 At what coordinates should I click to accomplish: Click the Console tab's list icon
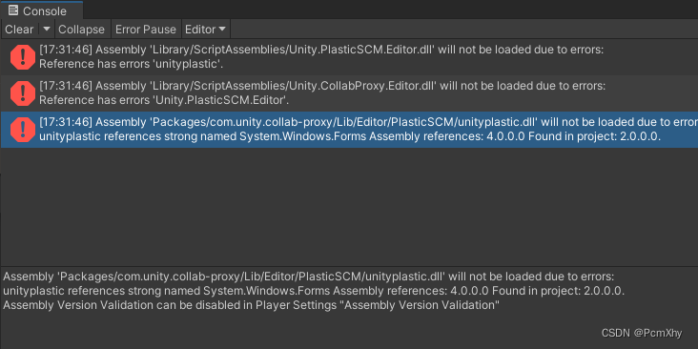tap(13, 10)
